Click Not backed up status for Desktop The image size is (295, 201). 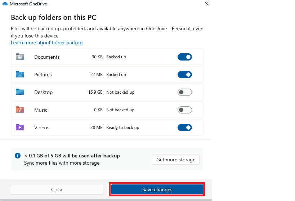(x=120, y=92)
